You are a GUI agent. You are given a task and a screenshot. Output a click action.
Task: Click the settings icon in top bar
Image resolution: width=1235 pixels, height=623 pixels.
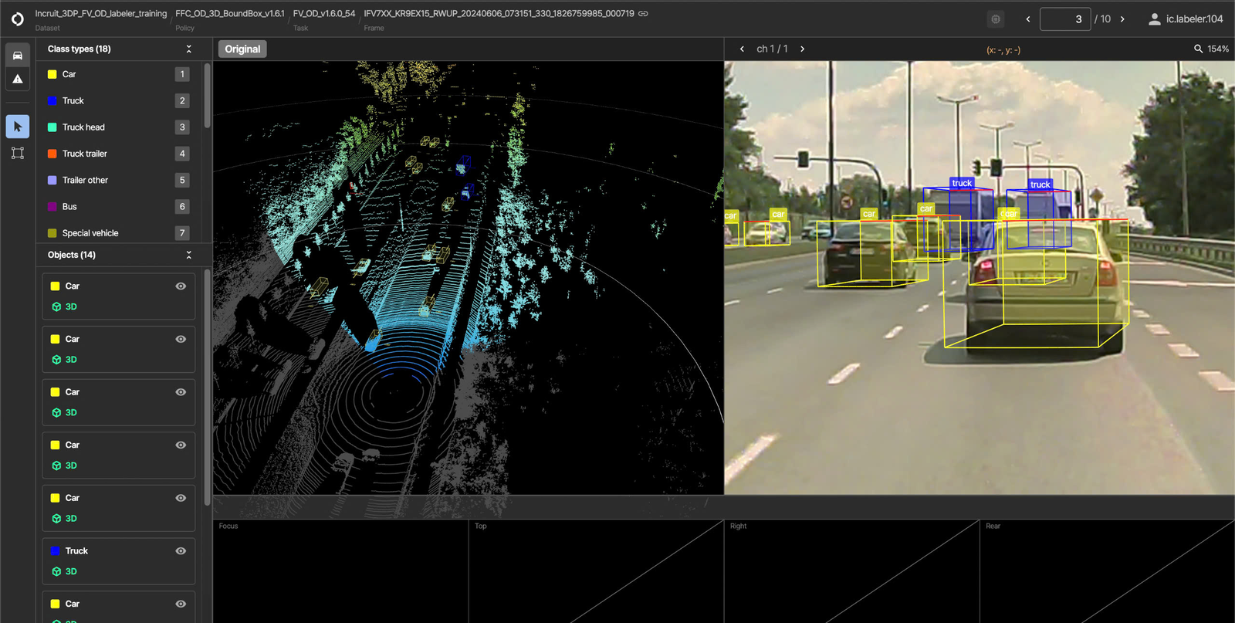tap(996, 19)
